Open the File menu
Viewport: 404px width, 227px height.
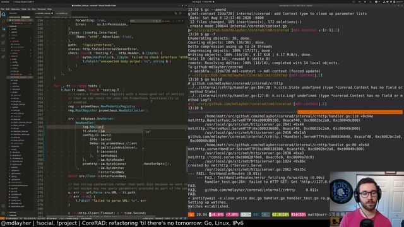(x=3, y=9)
